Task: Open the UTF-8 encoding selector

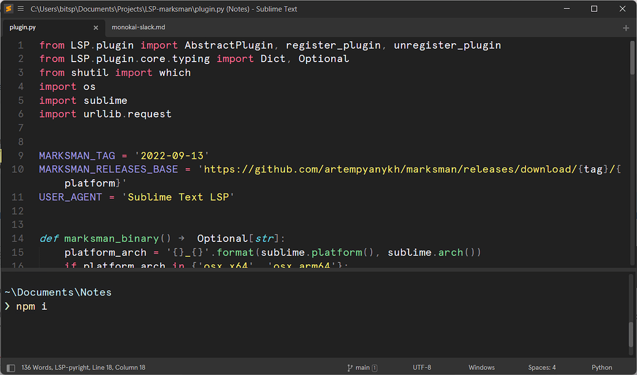Action: (x=422, y=367)
